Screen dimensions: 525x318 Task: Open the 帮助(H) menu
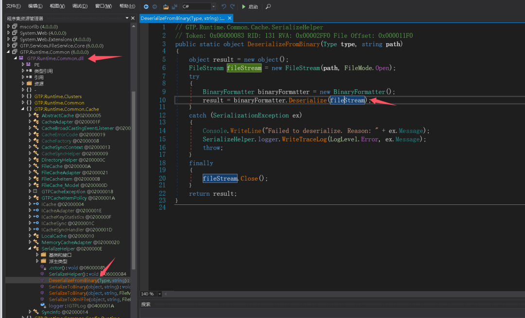coord(127,6)
